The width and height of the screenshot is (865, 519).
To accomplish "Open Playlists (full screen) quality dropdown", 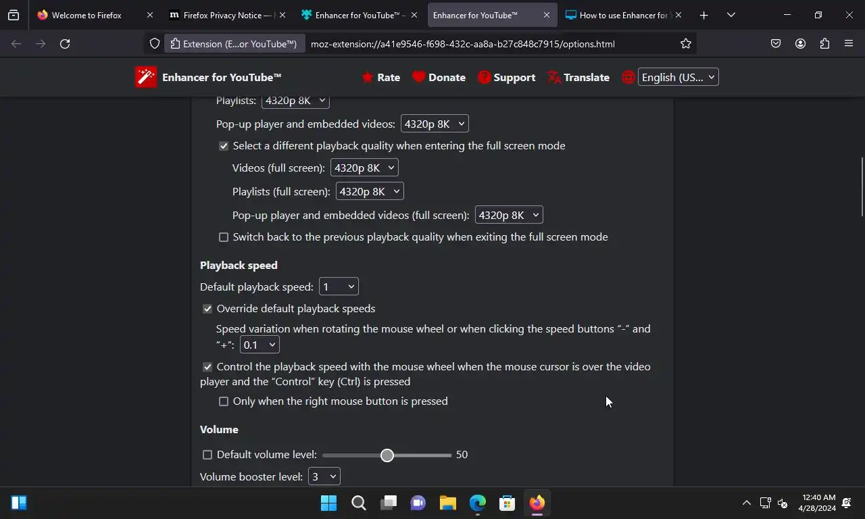I will [x=370, y=191].
